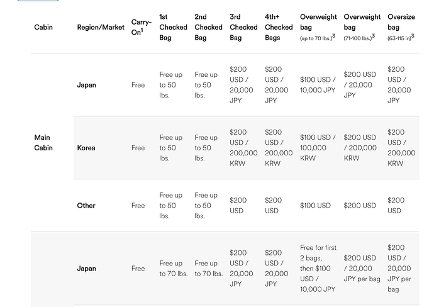The width and height of the screenshot is (434, 307).
Task: Click the partially visible button at top-left
Action: 38,1
